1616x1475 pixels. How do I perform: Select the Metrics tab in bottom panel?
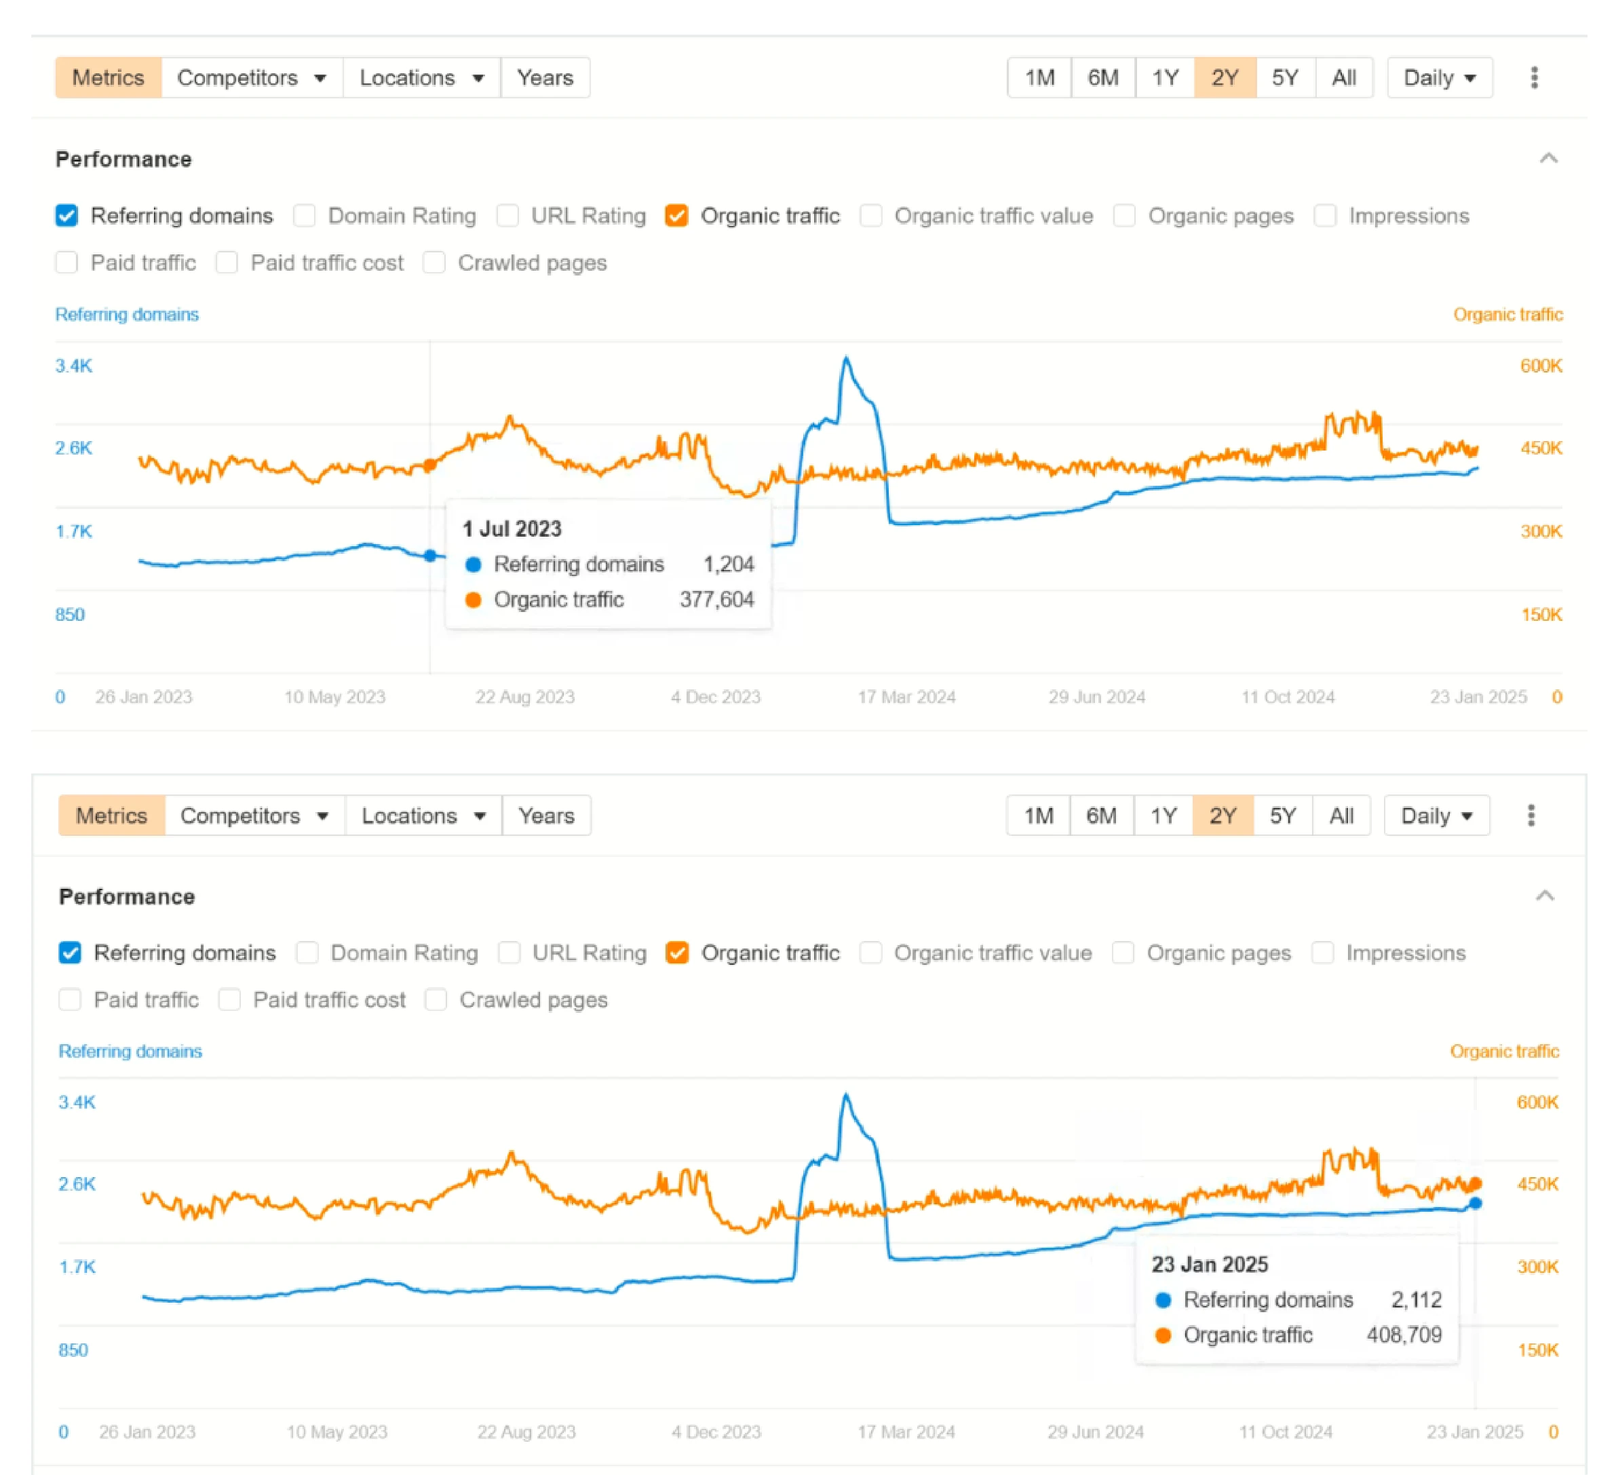pos(111,816)
